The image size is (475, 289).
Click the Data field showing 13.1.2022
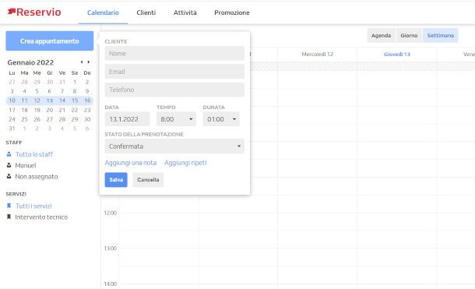tap(127, 119)
